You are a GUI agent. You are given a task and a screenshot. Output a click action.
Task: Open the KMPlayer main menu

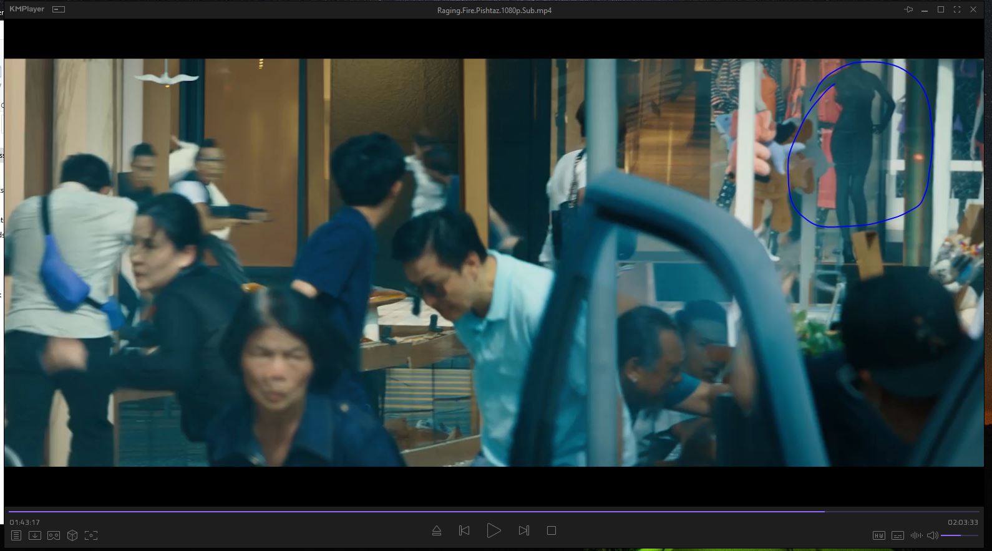click(27, 9)
